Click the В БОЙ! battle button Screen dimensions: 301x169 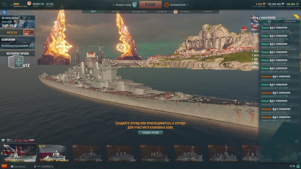(x=150, y=5)
